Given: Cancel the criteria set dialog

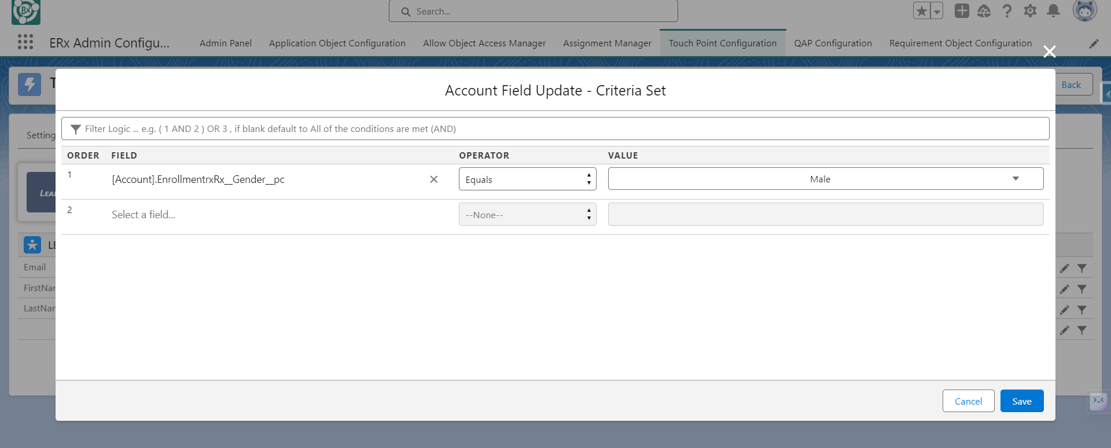Looking at the screenshot, I should tap(968, 401).
